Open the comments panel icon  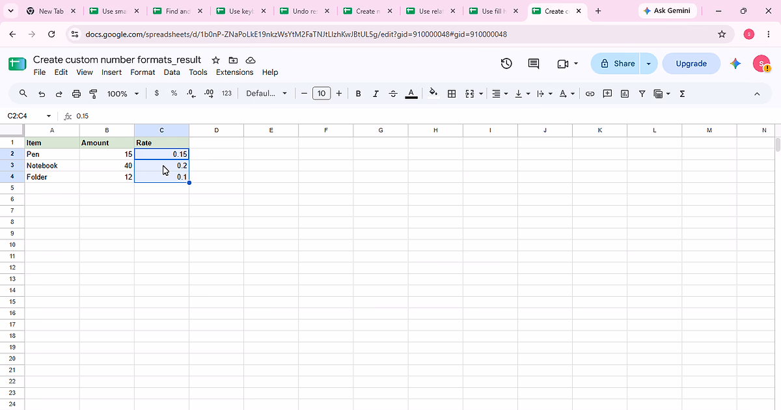pyautogui.click(x=534, y=63)
